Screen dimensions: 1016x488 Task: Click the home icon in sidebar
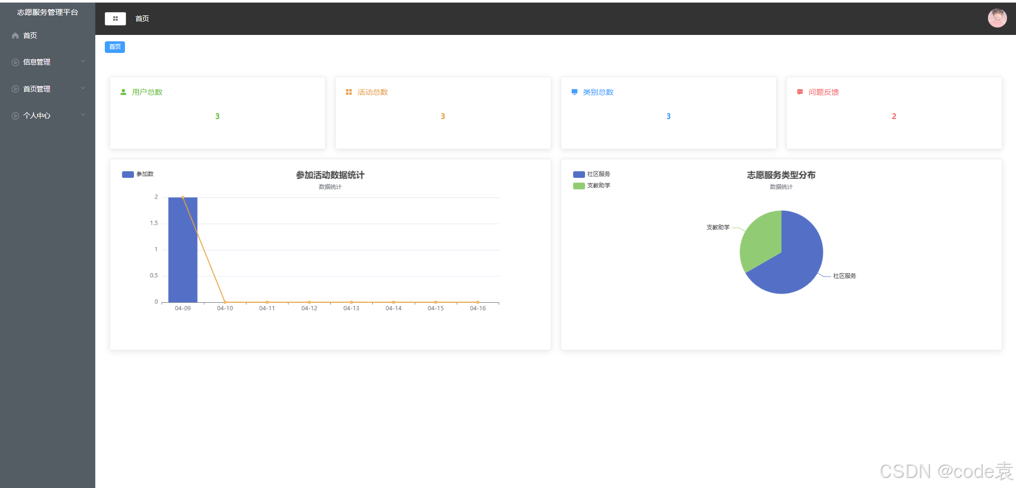click(x=15, y=35)
